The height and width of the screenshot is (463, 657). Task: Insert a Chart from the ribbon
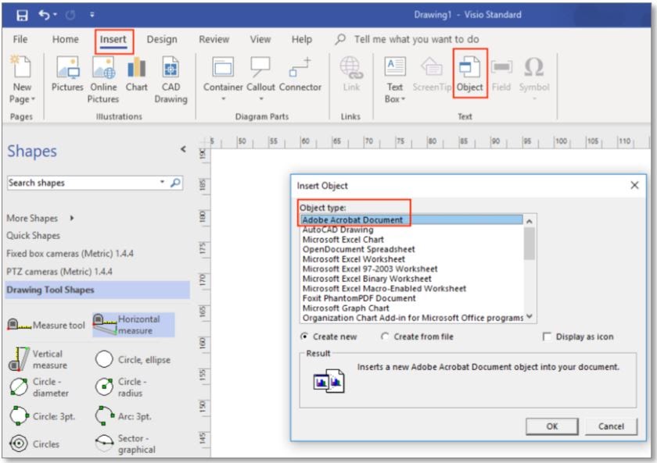click(137, 73)
